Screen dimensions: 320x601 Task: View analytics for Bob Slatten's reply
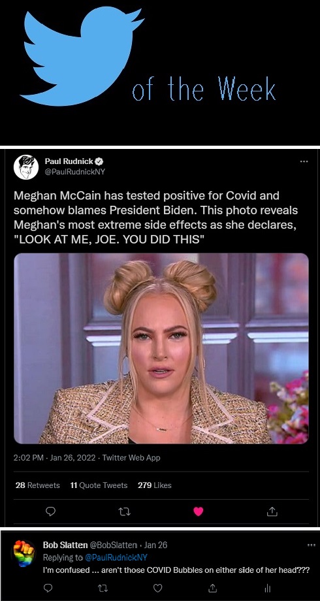pos(268,588)
